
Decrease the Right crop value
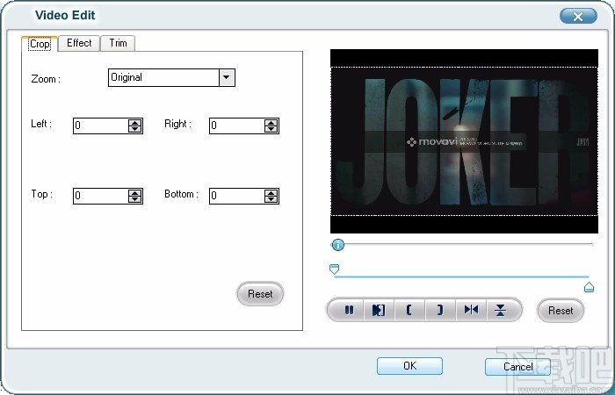click(x=271, y=129)
